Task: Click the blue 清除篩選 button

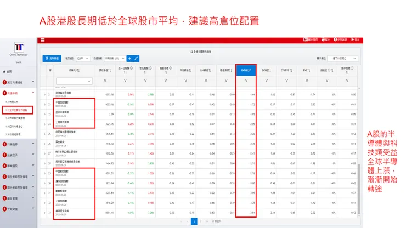Action: pyautogui.click(x=52, y=59)
